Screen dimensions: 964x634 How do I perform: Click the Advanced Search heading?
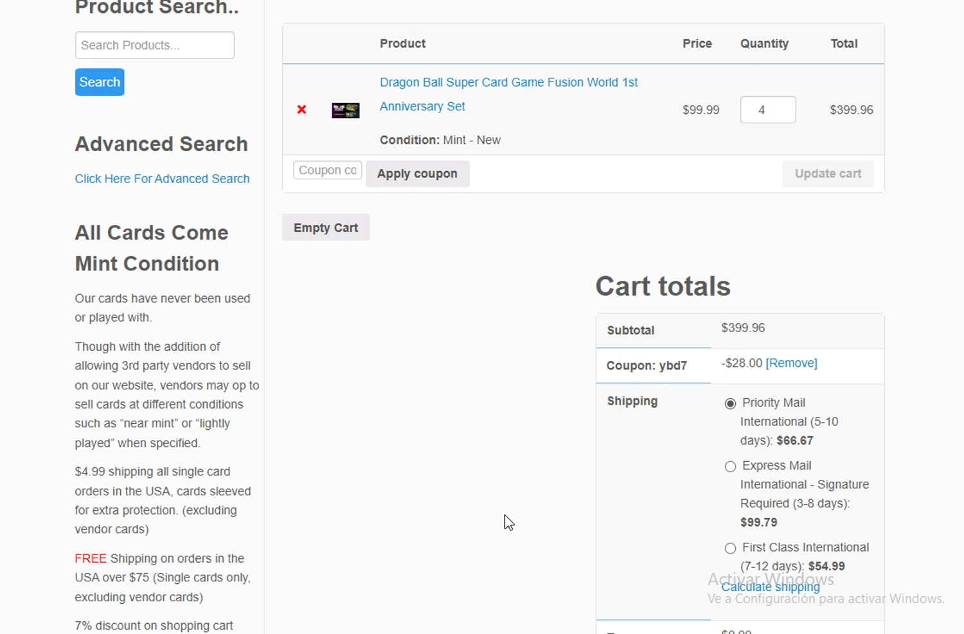[161, 144]
